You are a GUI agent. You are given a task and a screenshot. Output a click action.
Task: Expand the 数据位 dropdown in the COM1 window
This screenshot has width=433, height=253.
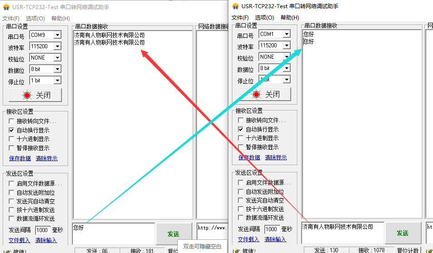coord(287,68)
